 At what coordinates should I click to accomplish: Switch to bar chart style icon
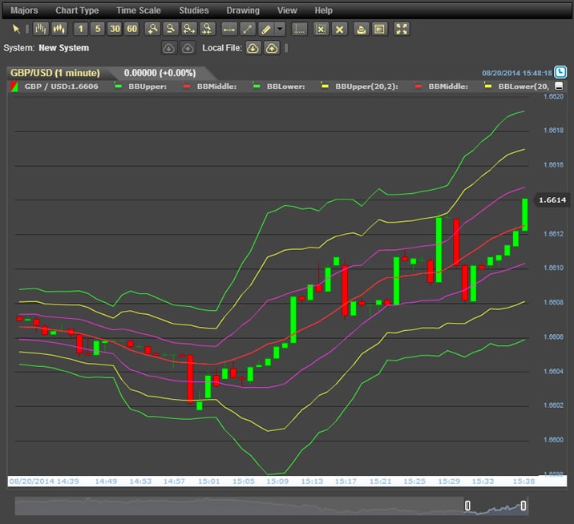click(41, 29)
